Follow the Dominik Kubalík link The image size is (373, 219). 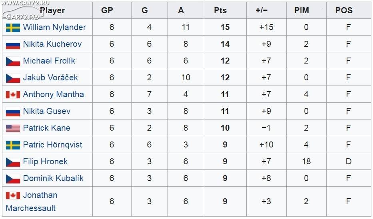click(x=53, y=178)
